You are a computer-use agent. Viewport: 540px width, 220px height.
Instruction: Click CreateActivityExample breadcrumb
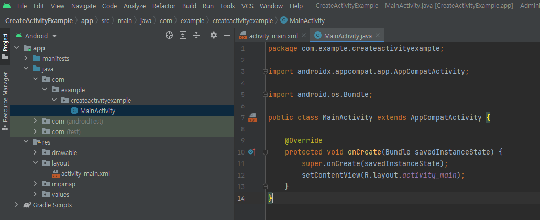[39, 20]
